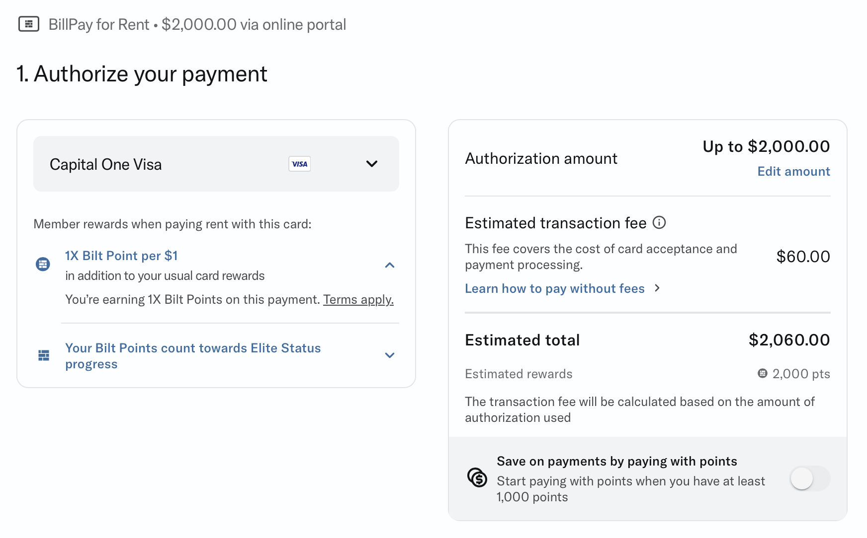This screenshot has width=867, height=538.
Task: Click the BillPay building icon in header
Action: (x=29, y=24)
